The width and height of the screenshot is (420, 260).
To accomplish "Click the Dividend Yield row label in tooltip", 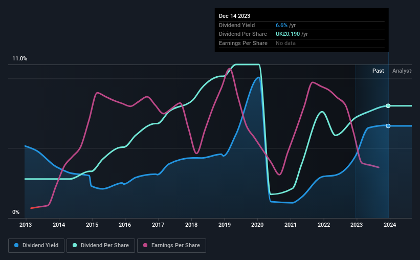I will click(237, 25).
